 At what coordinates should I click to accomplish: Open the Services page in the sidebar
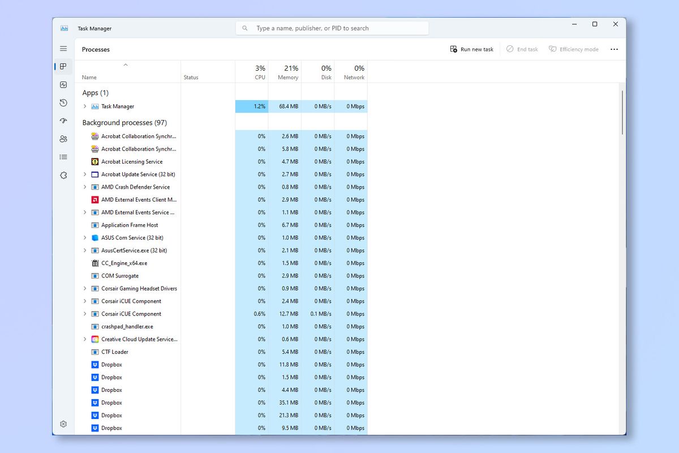(x=63, y=175)
